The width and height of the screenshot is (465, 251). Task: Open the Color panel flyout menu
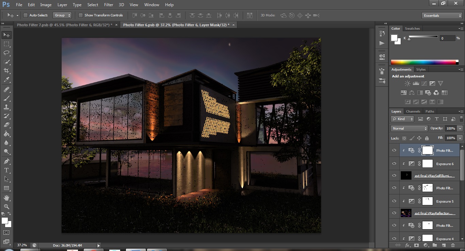pos(461,29)
